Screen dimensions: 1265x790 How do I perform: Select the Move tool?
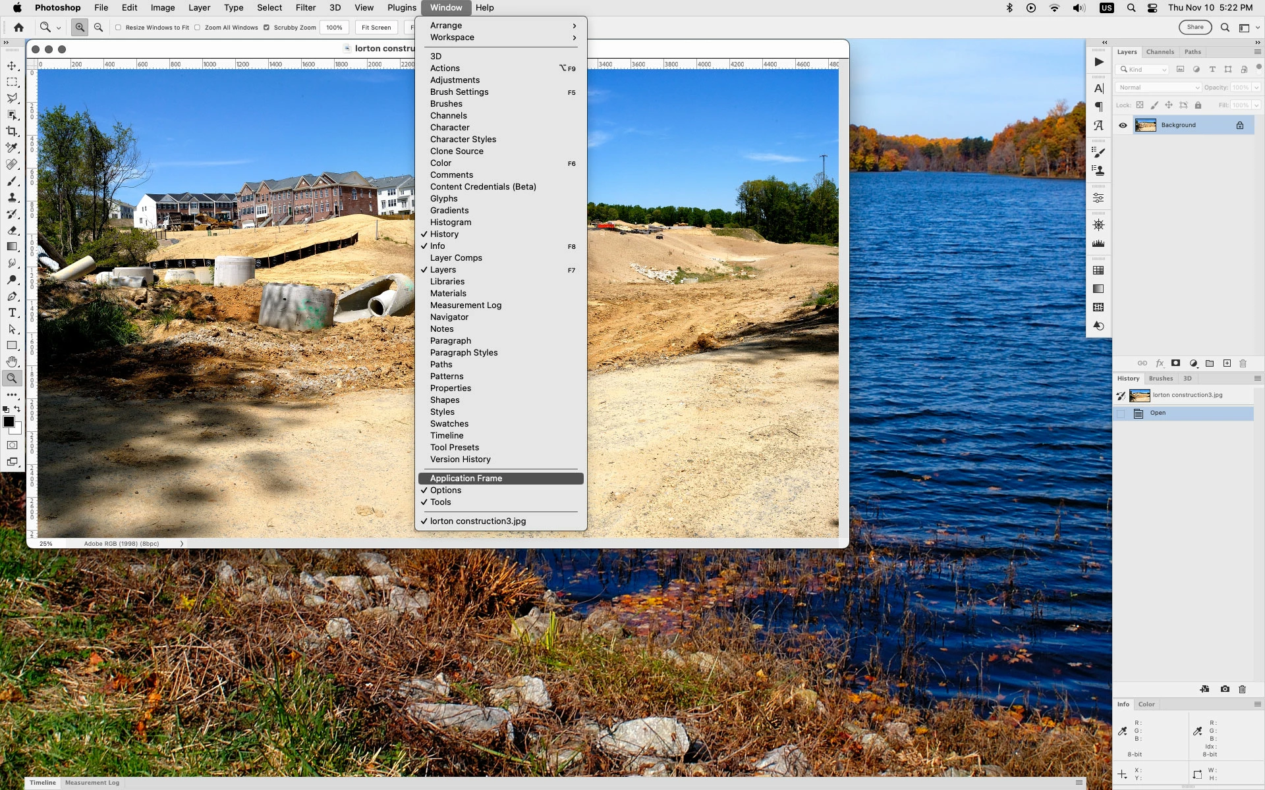[12, 66]
